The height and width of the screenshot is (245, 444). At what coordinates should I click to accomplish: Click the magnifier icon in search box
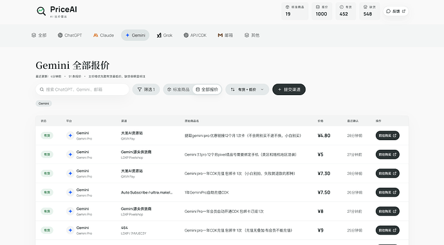click(x=42, y=89)
